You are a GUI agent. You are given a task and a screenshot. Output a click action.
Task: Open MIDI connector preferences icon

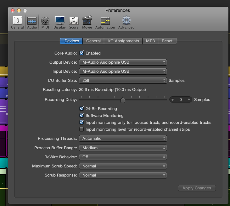(x=45, y=21)
